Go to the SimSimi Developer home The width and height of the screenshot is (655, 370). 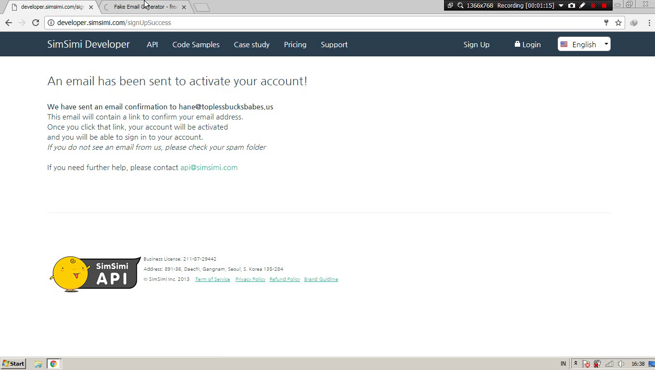[x=89, y=44]
